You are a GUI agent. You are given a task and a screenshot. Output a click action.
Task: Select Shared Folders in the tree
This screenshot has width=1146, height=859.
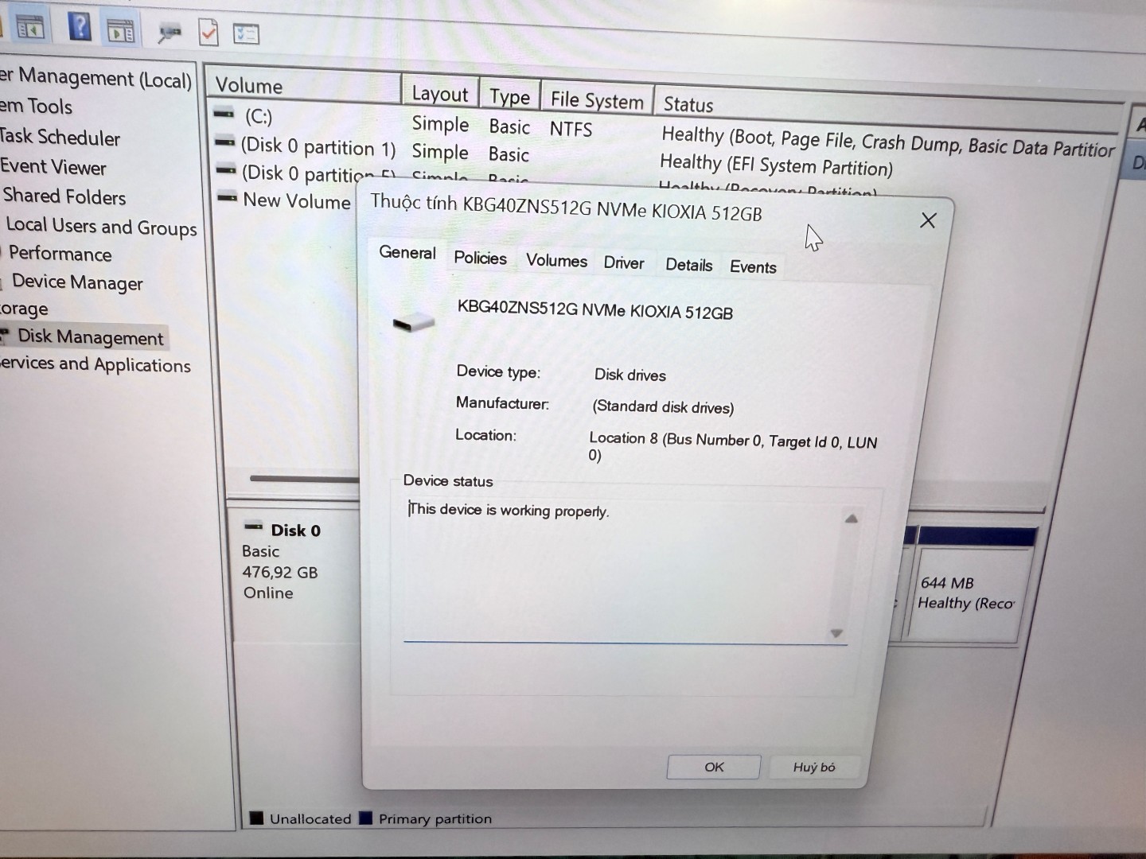(x=64, y=196)
